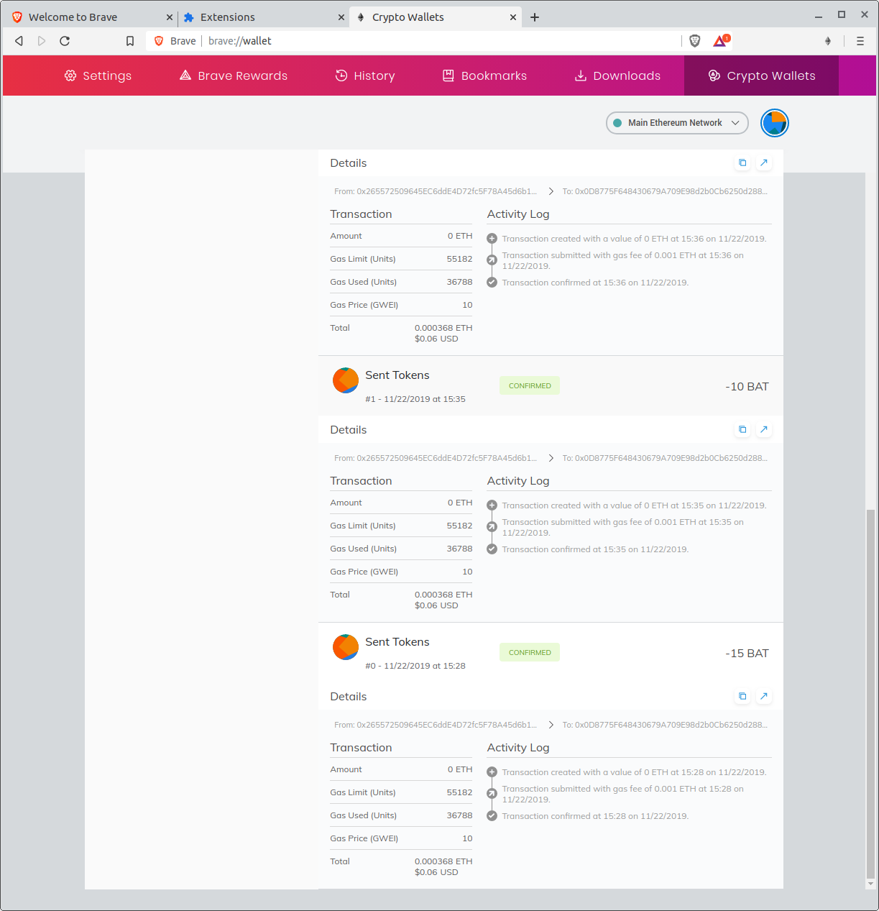
Task: Collapse the Sent Tokens #0 transaction row
Action: [x=551, y=653]
